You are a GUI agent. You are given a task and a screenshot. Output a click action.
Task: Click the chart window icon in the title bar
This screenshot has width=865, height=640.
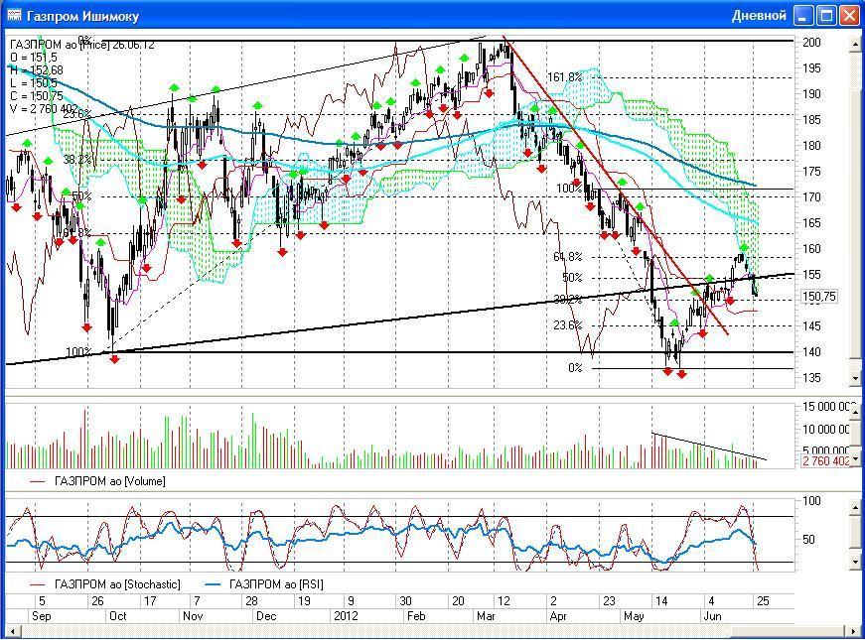14,16
